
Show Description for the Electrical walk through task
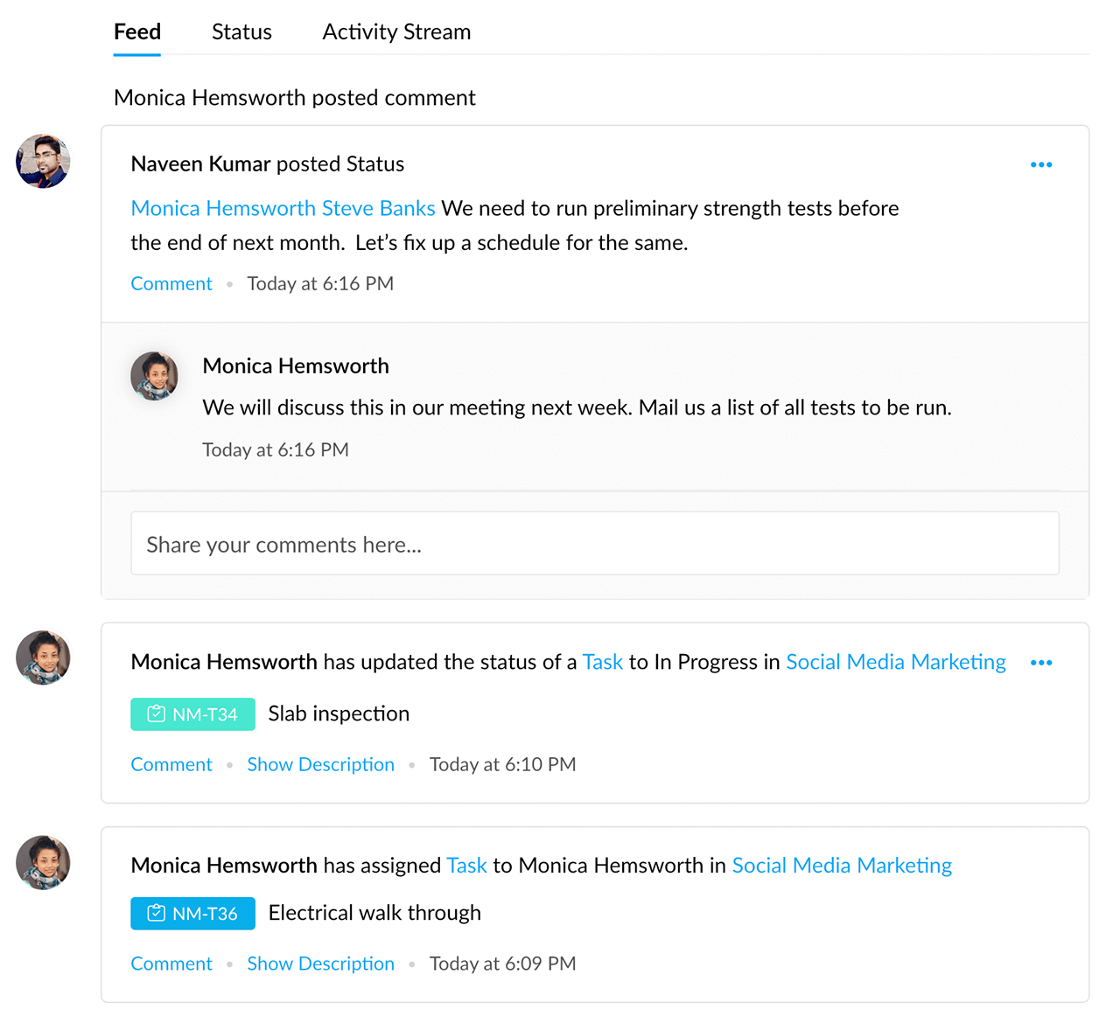pyautogui.click(x=320, y=964)
